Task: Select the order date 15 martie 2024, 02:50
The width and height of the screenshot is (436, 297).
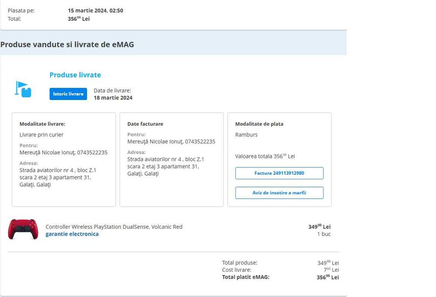Action: (95, 10)
